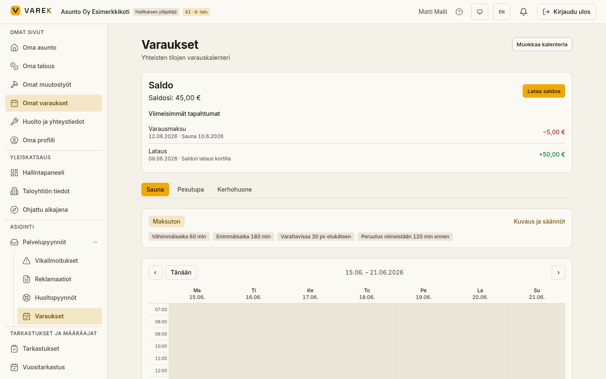This screenshot has height=379, width=606.
Task: Open Oma asunto house icon
Action: 14,48
